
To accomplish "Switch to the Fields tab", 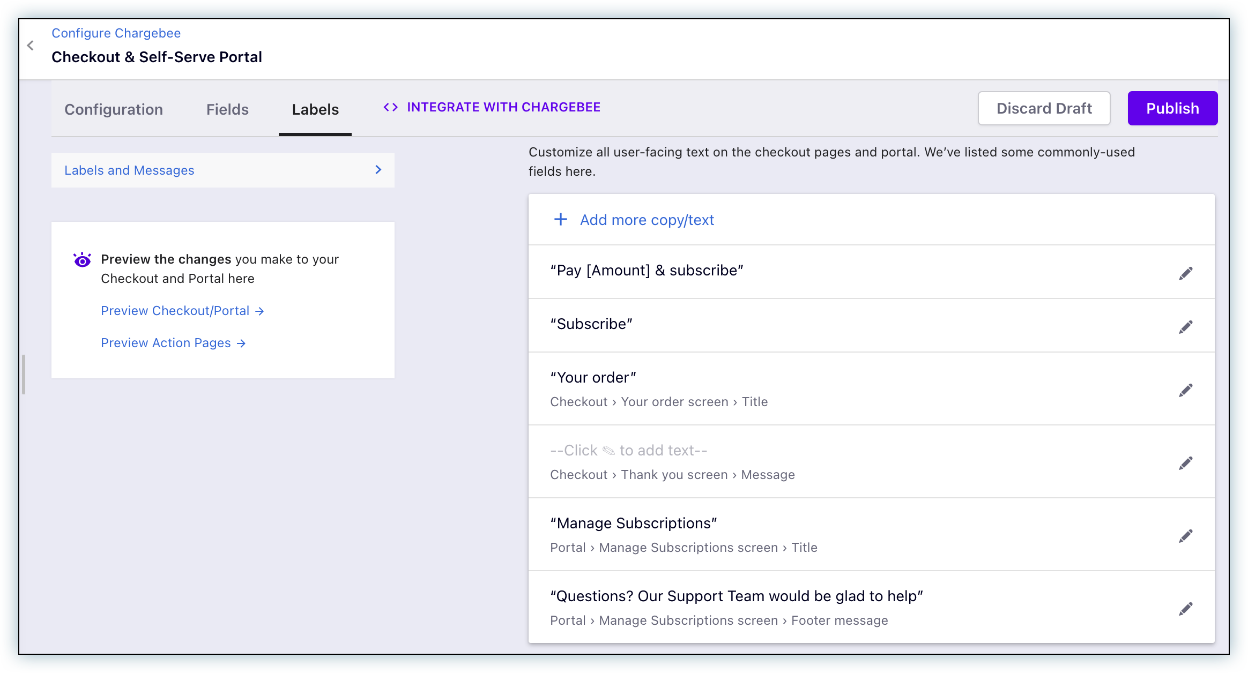I will coord(227,109).
